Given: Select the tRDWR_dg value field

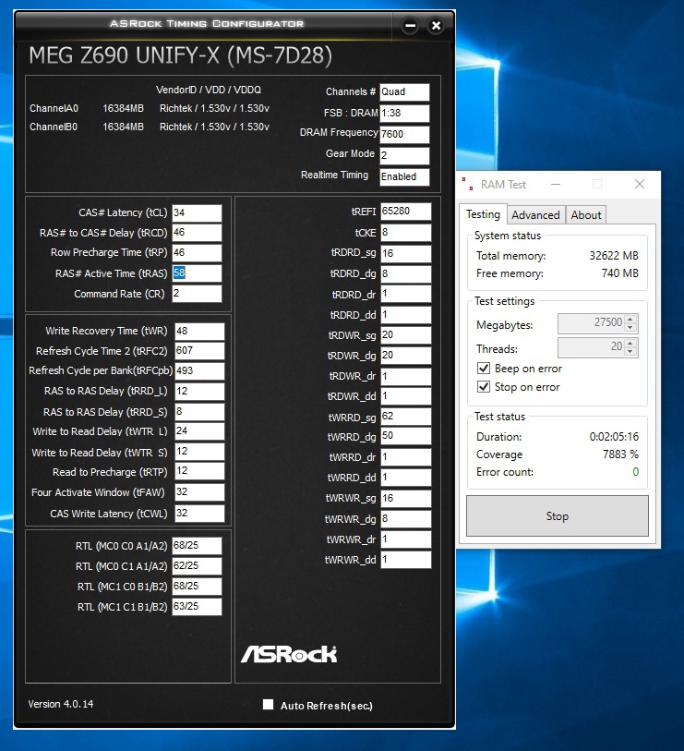Looking at the screenshot, I should click(x=406, y=356).
